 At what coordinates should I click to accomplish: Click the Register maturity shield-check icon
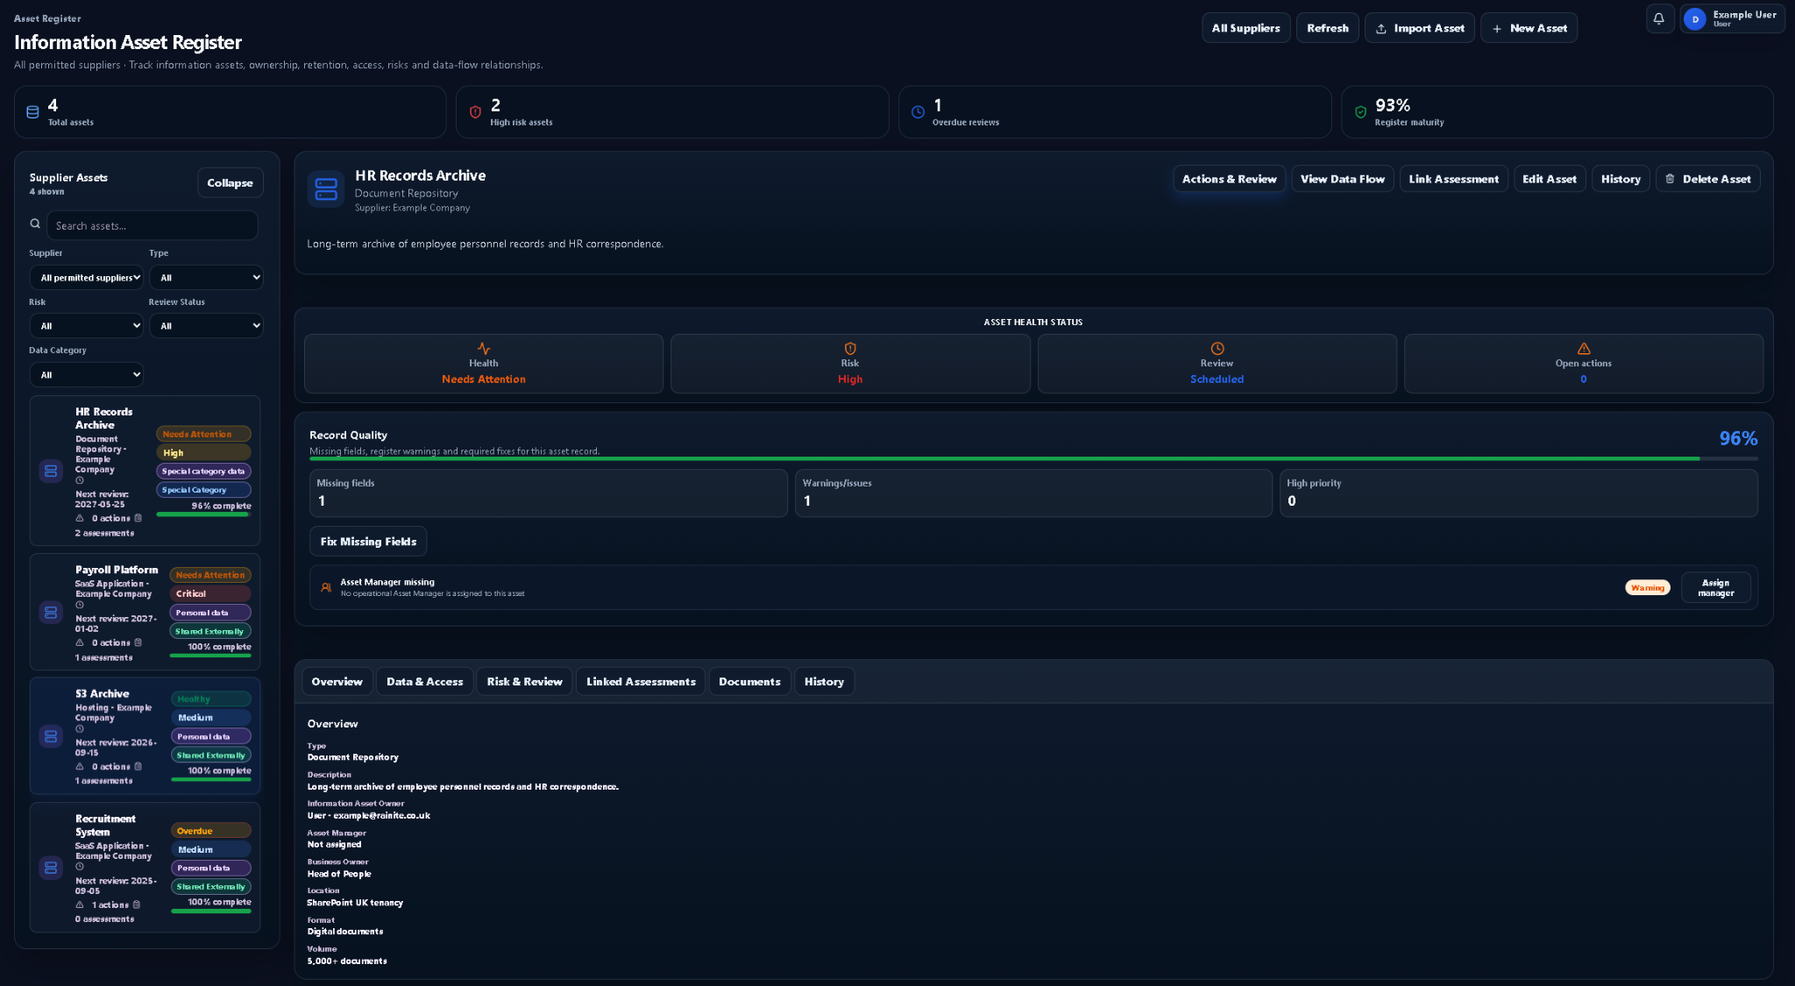coord(1360,112)
